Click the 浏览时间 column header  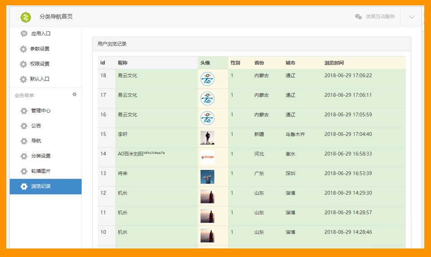(x=334, y=63)
